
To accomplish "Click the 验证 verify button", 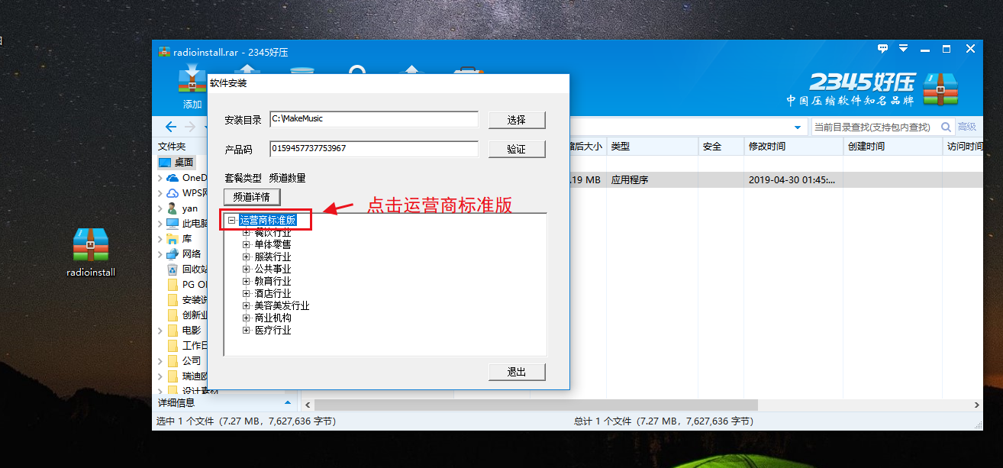I will pyautogui.click(x=517, y=149).
